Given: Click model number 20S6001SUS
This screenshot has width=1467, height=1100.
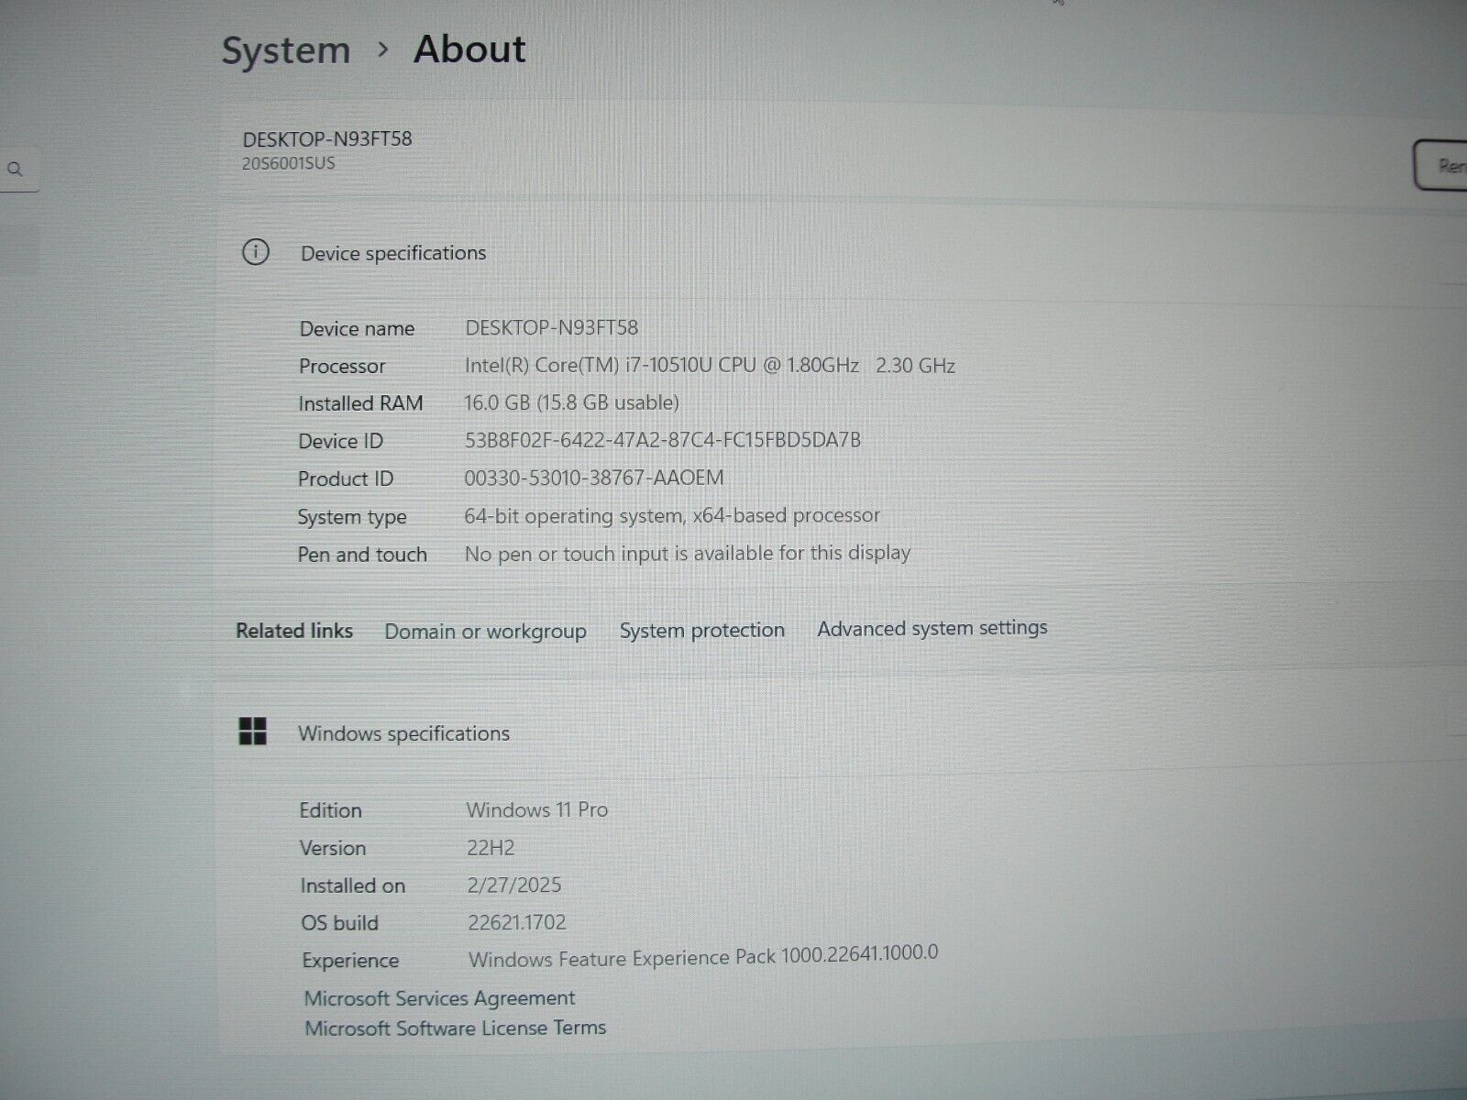Looking at the screenshot, I should pos(289,164).
